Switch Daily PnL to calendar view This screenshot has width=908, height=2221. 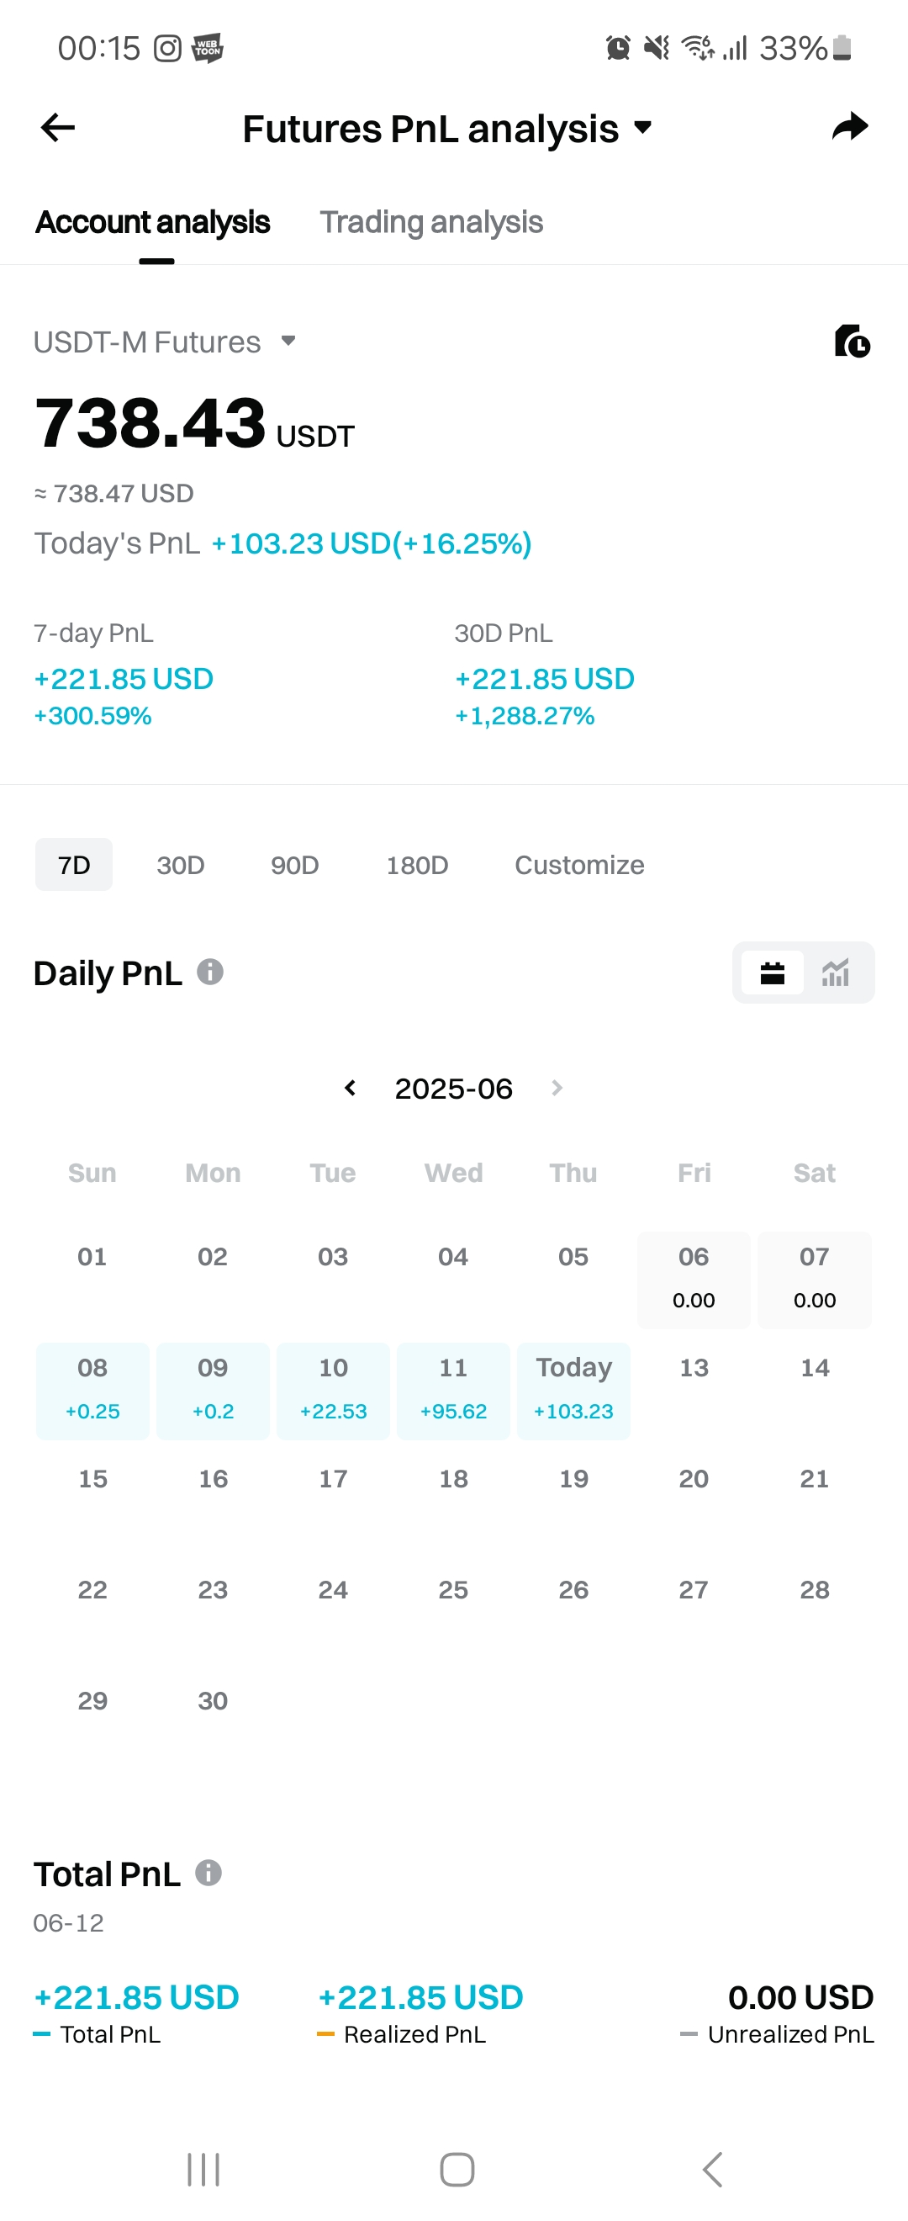coord(772,973)
